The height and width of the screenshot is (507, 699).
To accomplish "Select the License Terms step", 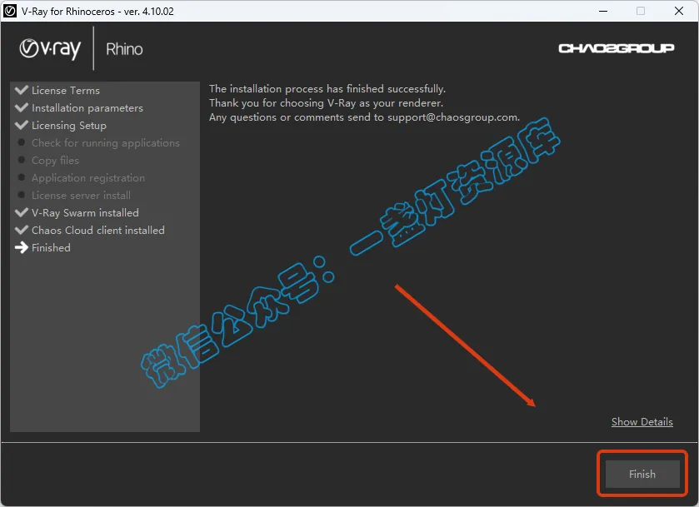I will click(x=66, y=91).
